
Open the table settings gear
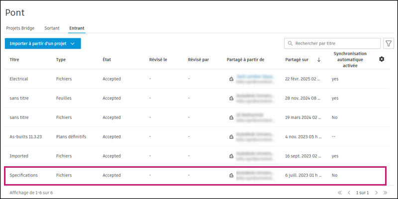click(x=382, y=60)
